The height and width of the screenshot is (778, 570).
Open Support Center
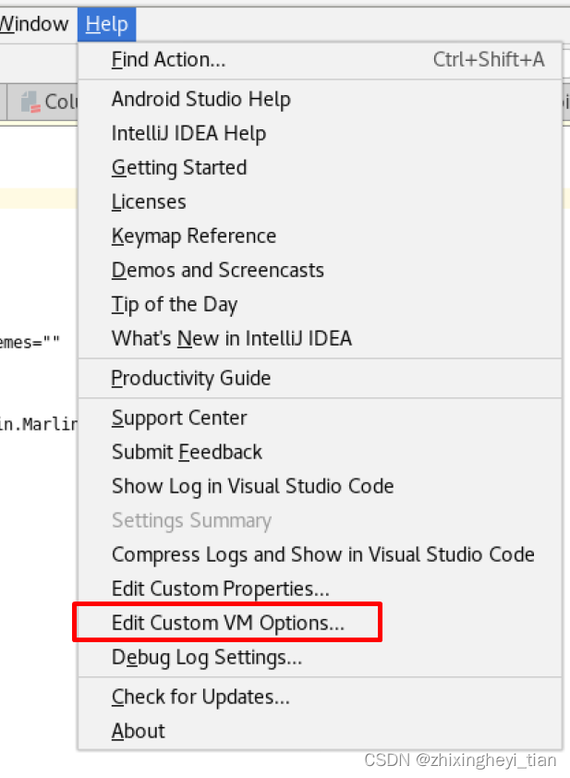[320, 419]
